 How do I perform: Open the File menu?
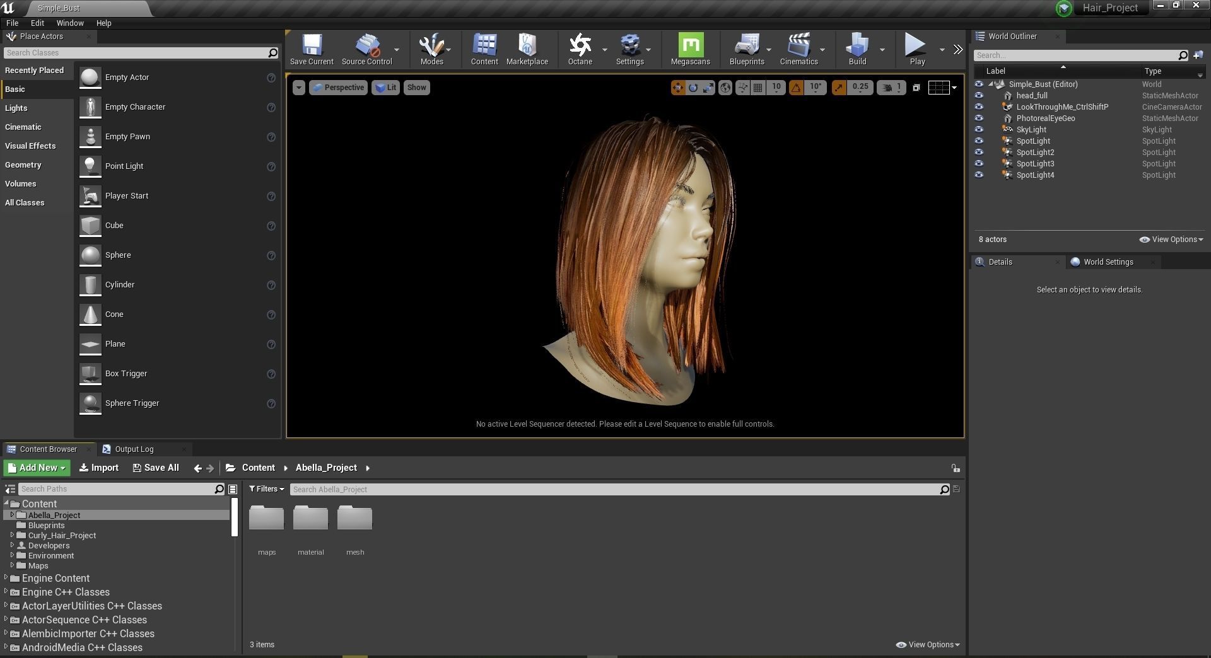[12, 23]
